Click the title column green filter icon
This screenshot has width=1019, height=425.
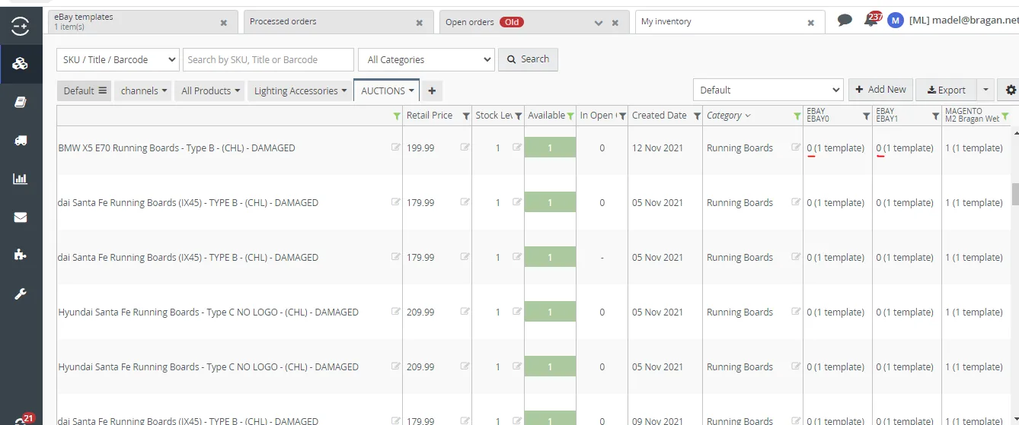click(397, 116)
